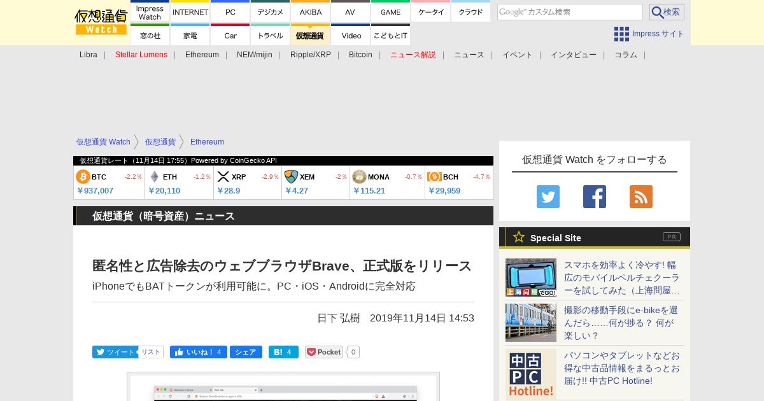The image size is (764, 401).
Task: Open the ニュース link in topic bar
Action: pos(469,55)
